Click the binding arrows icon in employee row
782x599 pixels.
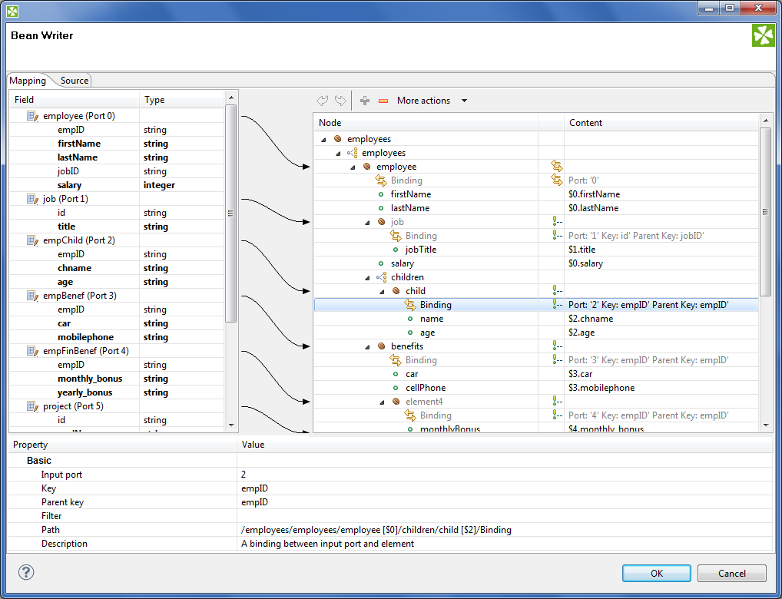pos(557,167)
